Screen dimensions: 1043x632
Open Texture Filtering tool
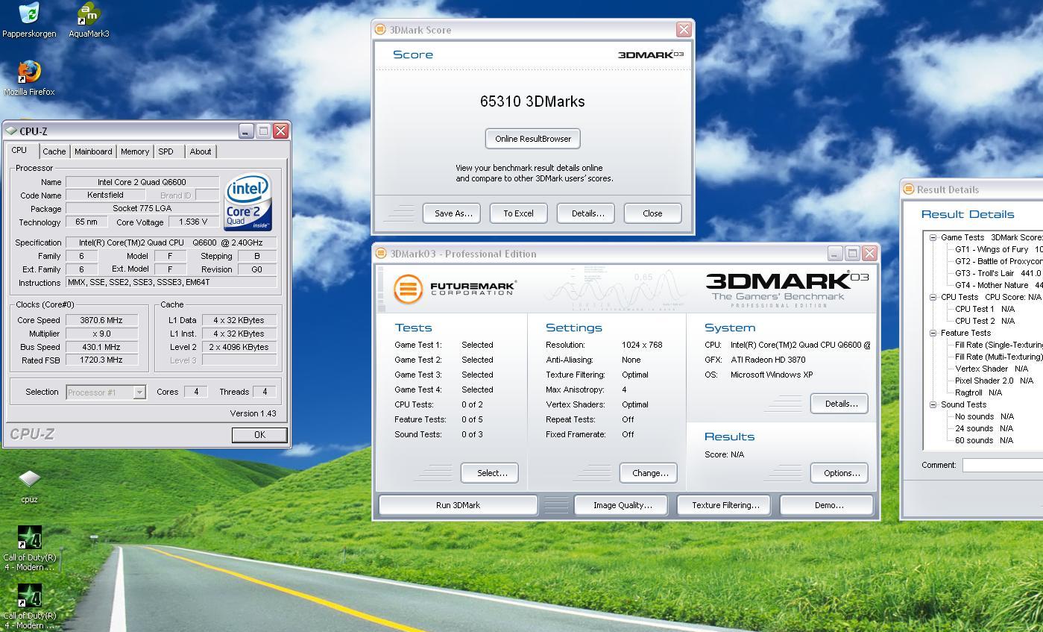point(725,505)
